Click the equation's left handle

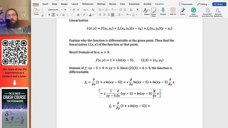pyautogui.click(x=99, y=90)
